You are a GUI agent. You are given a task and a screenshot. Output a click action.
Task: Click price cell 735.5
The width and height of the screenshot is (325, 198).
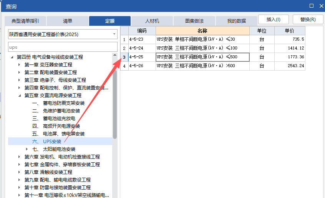coord(290,40)
